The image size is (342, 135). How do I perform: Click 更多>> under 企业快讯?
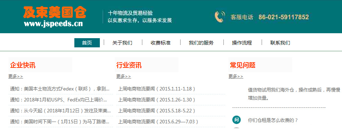tap(16, 76)
